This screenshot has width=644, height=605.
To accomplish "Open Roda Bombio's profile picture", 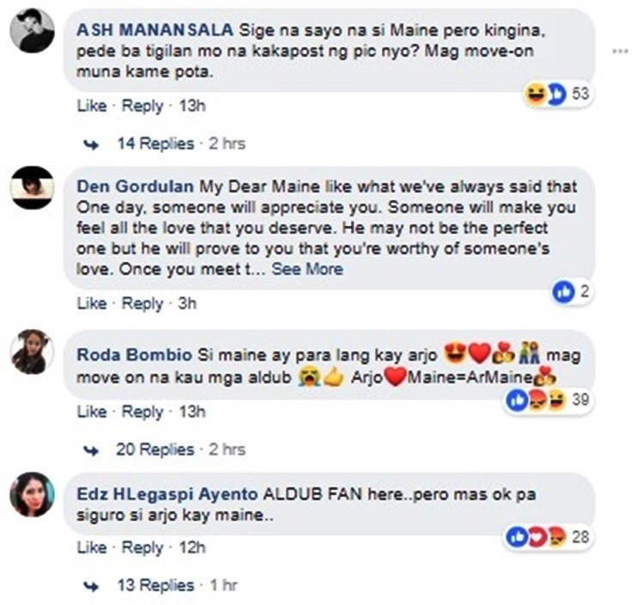I will click(33, 351).
